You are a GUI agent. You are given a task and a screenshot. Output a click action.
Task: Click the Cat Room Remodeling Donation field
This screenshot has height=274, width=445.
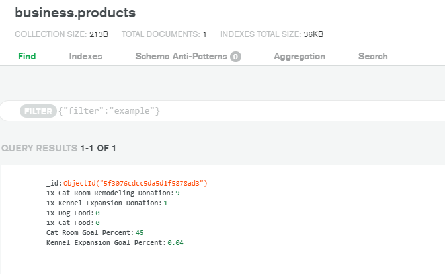click(108, 193)
